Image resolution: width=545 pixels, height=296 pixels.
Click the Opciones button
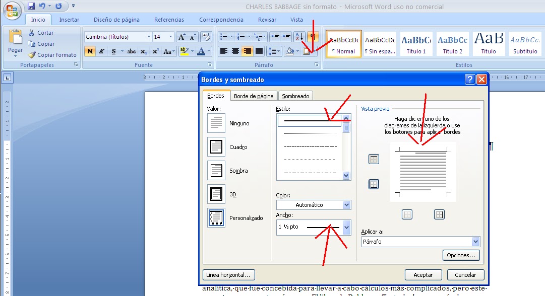(461, 255)
